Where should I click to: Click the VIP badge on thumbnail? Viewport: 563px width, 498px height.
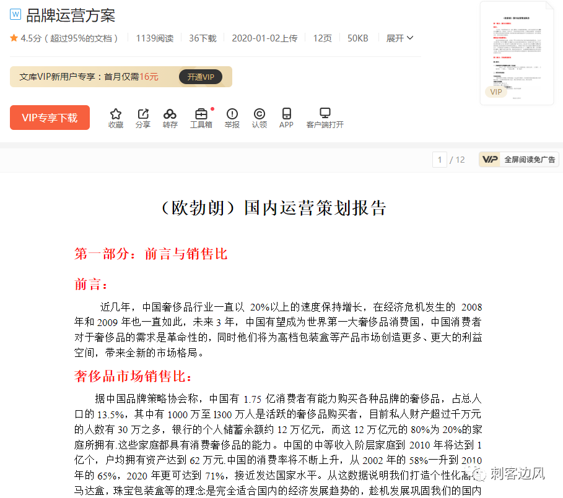point(496,92)
